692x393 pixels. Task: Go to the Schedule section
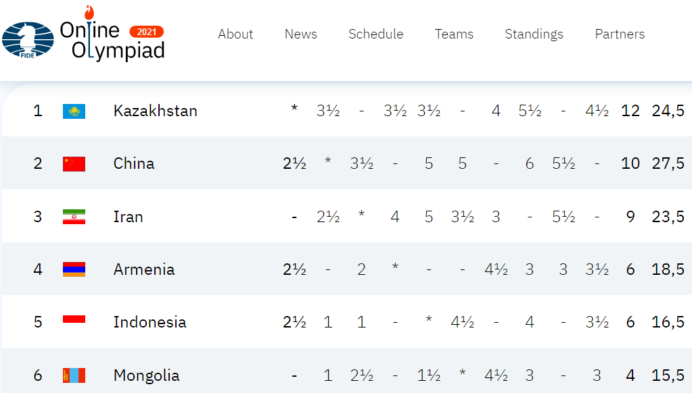click(375, 34)
